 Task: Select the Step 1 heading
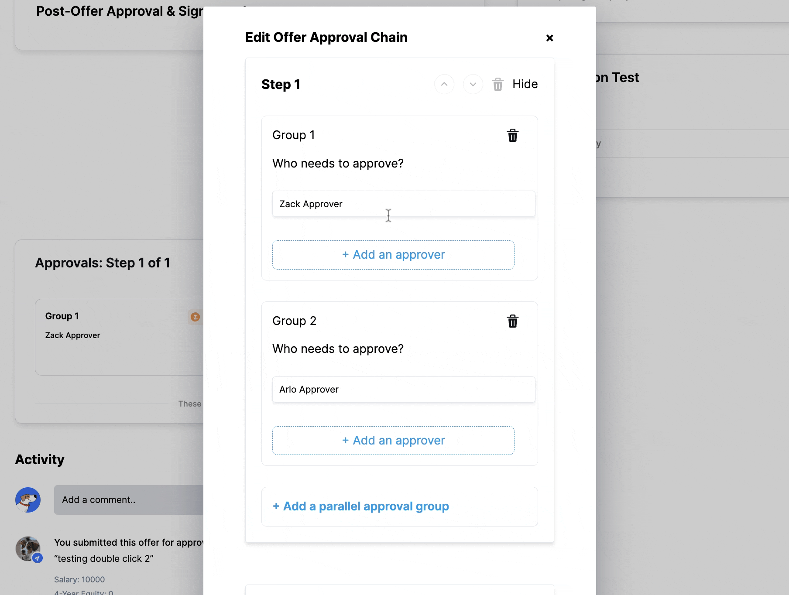281,84
